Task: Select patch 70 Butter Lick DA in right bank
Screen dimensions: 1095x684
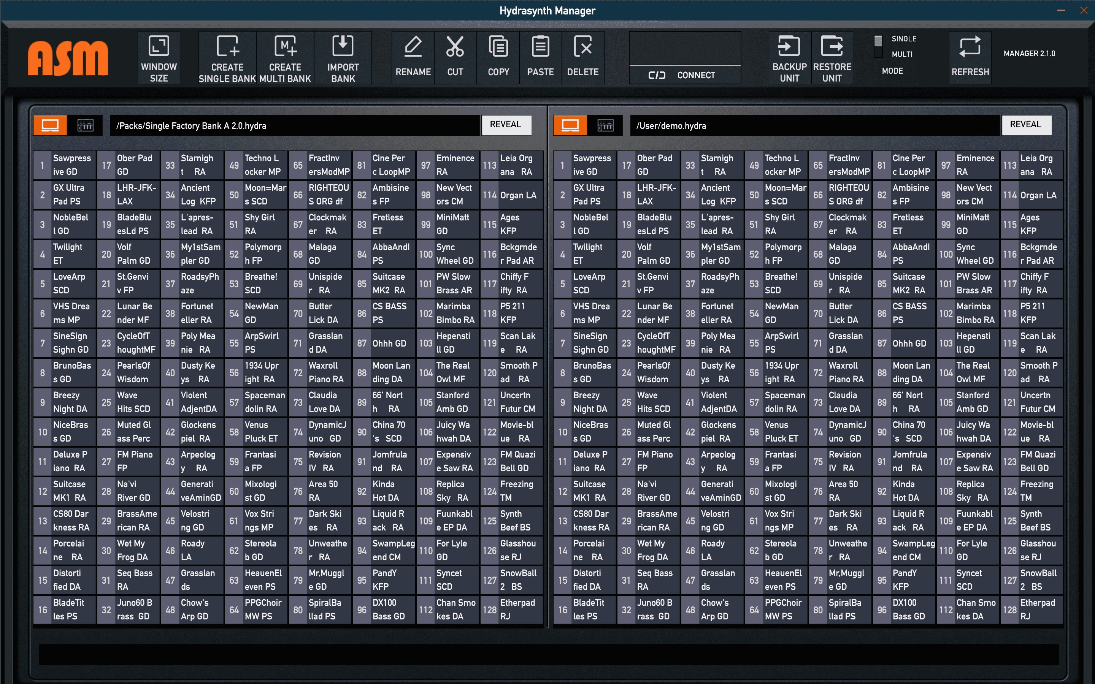Action: (x=840, y=313)
